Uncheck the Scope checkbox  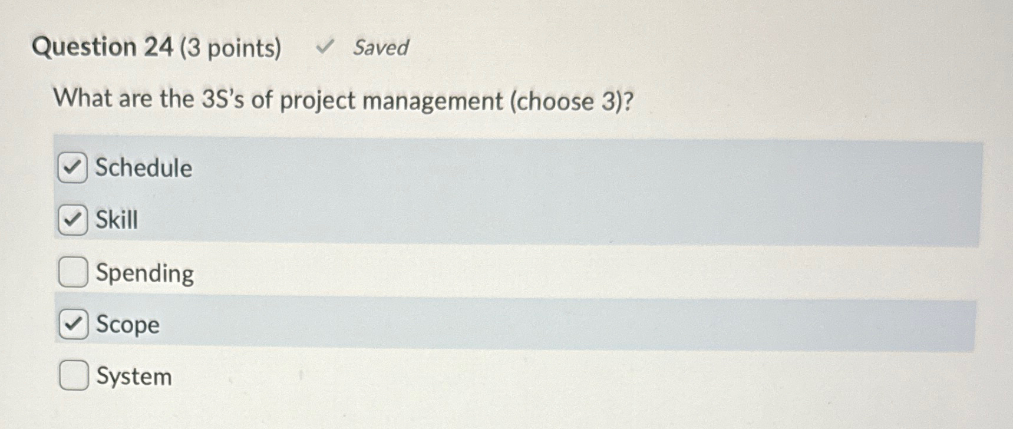point(72,324)
